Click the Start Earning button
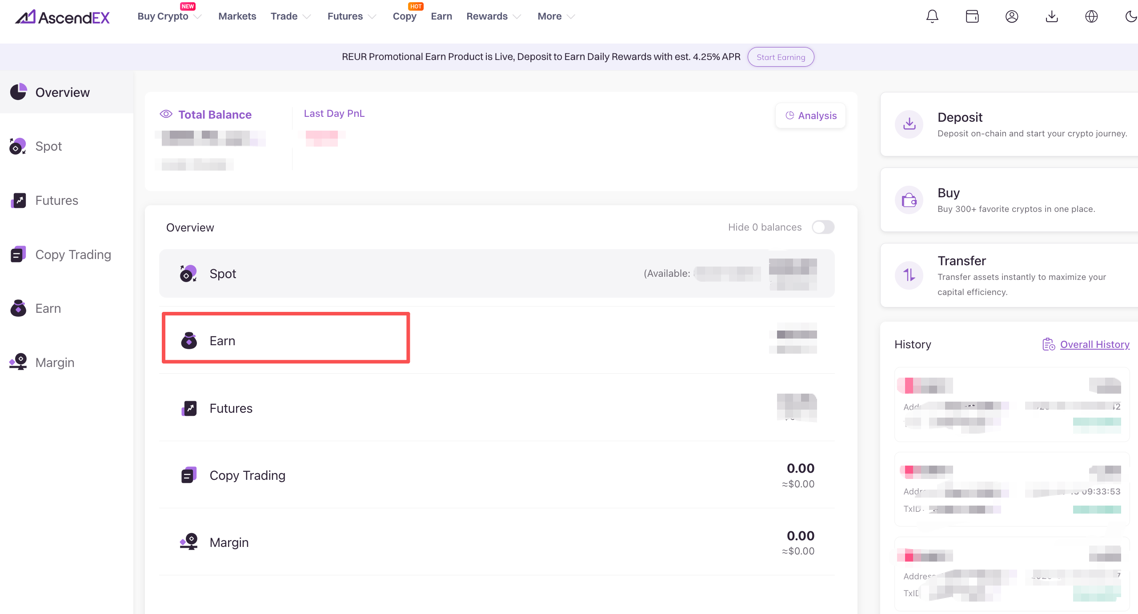Screen dimensions: 1138x614 tap(781, 57)
